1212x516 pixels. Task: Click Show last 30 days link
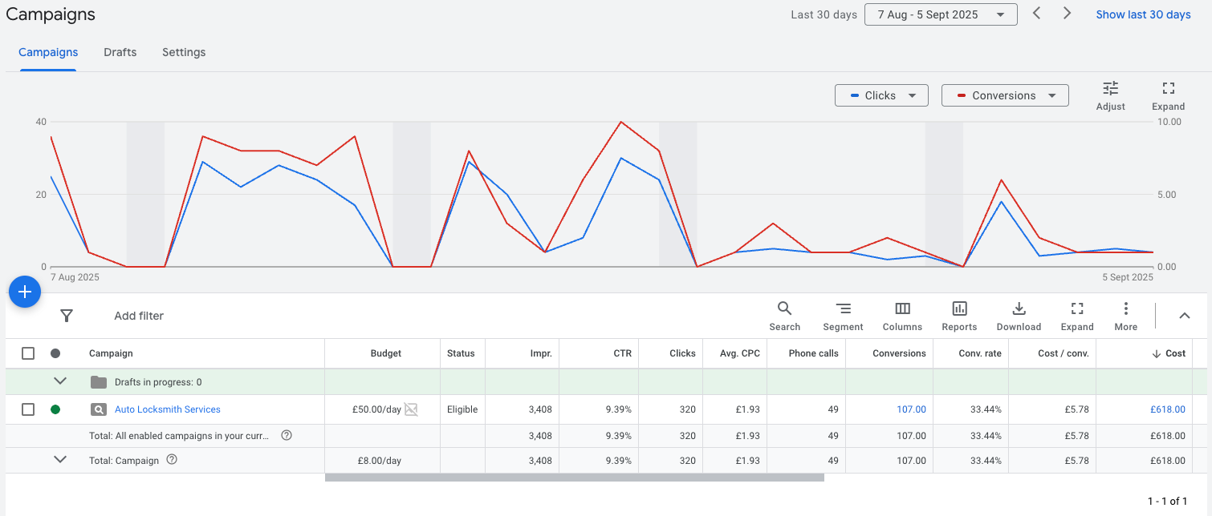tap(1143, 14)
